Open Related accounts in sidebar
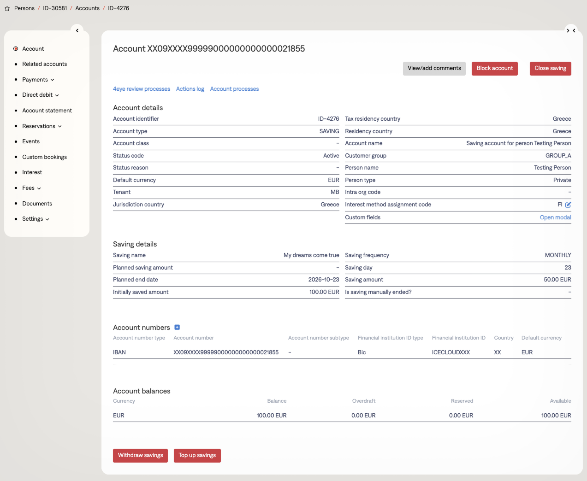 pyautogui.click(x=45, y=64)
